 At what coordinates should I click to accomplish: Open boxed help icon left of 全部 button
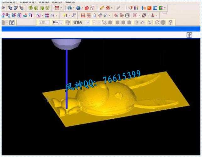point(12,23)
